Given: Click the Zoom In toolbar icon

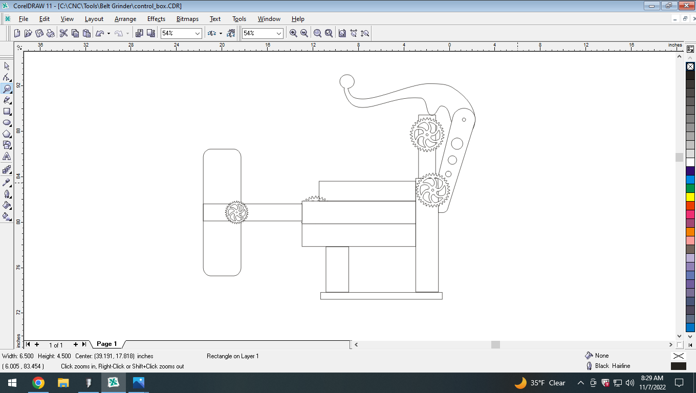Looking at the screenshot, I should pos(293,32).
